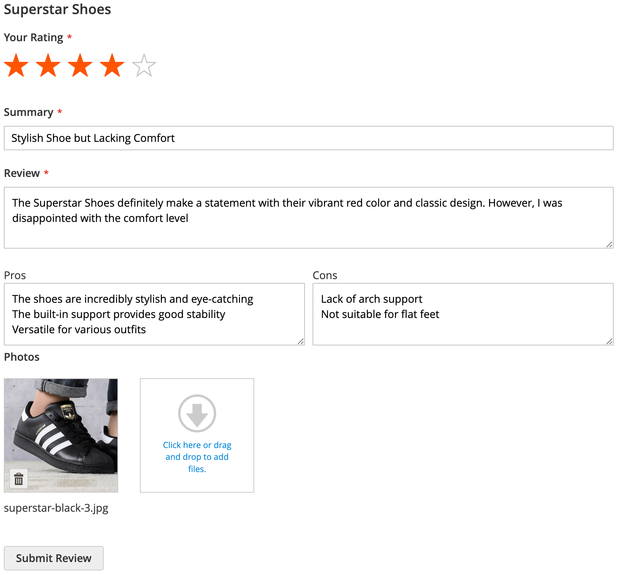The width and height of the screenshot is (619, 575).
Task: Click inside the Review text area
Action: [x=305, y=217]
